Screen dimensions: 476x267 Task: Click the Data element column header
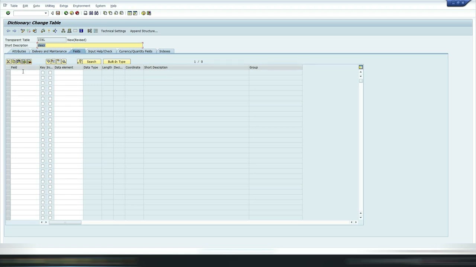click(x=68, y=67)
